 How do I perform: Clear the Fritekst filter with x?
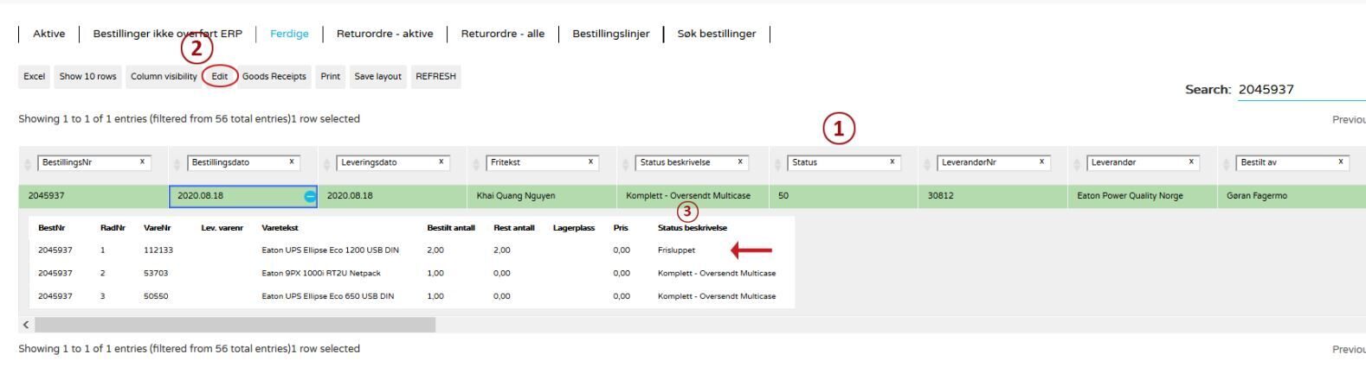click(x=590, y=162)
